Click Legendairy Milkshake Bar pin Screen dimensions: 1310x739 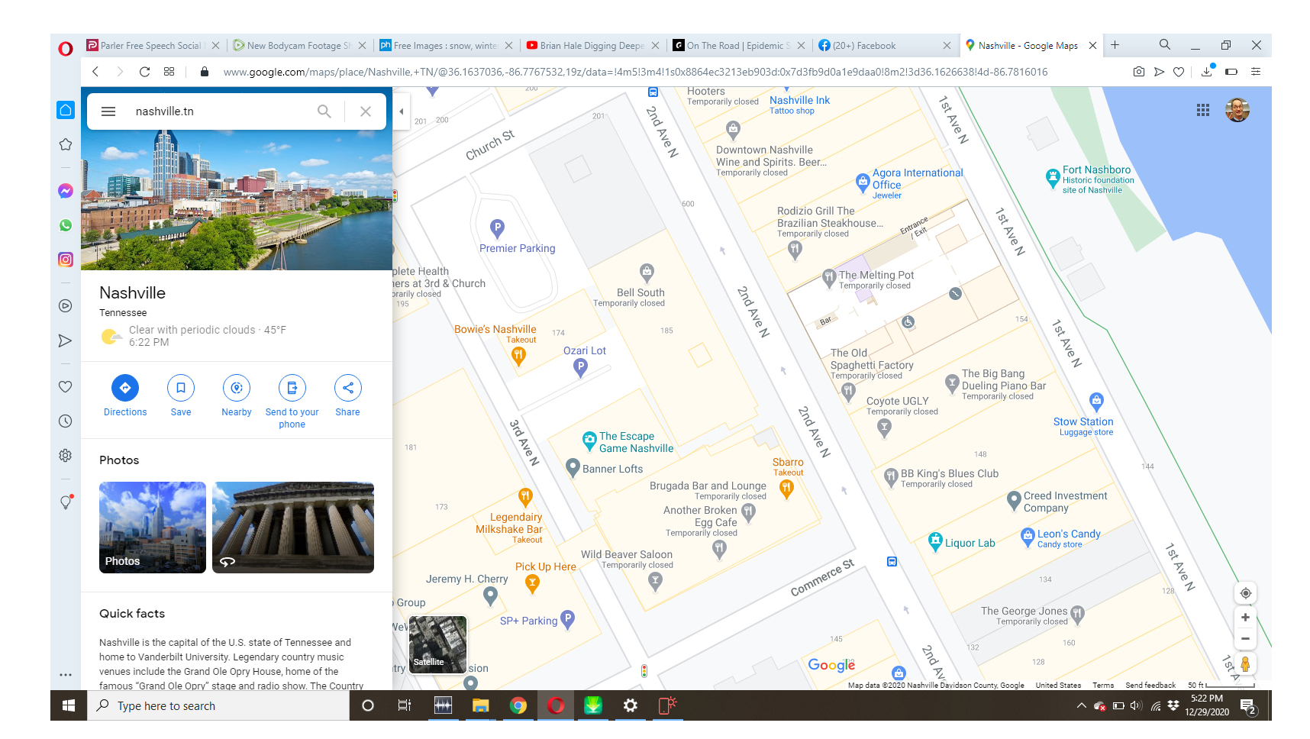point(525,498)
